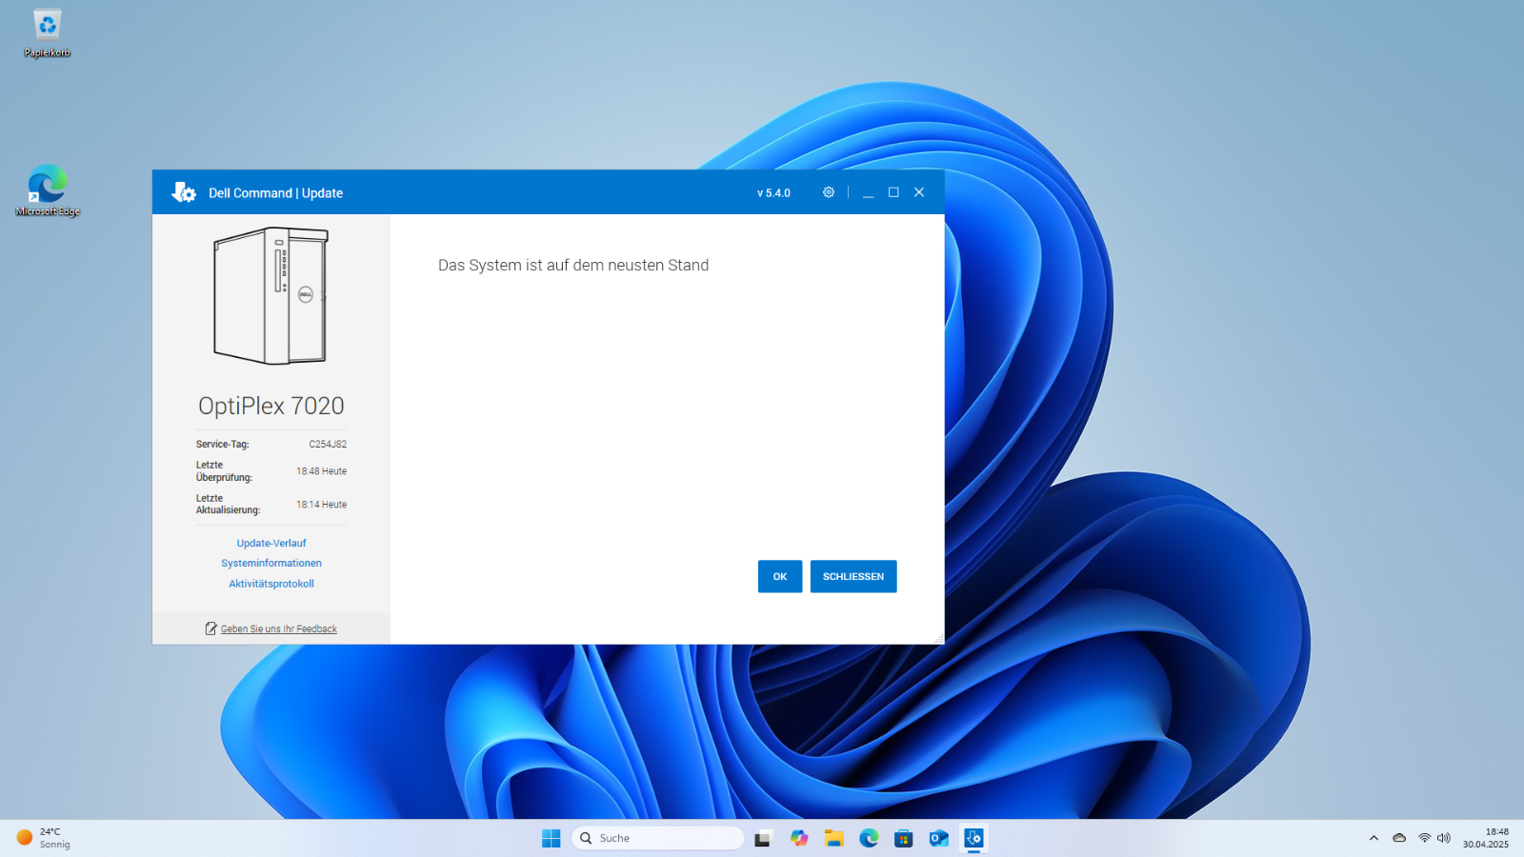Image resolution: width=1524 pixels, height=857 pixels.
Task: Click the SCHLIESSEN button
Action: (853, 576)
